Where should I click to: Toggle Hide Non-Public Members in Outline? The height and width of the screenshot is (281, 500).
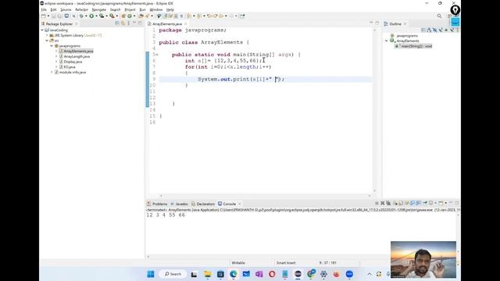tap(446, 30)
